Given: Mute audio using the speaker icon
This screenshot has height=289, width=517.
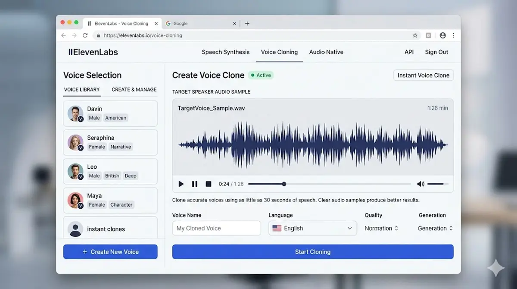Looking at the screenshot, I should [x=420, y=184].
